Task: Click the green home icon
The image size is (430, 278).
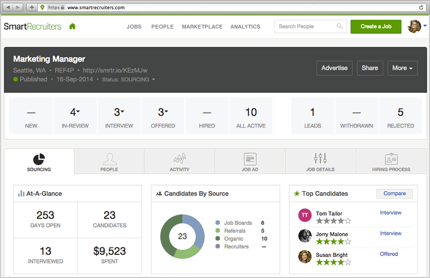Action: [x=73, y=26]
